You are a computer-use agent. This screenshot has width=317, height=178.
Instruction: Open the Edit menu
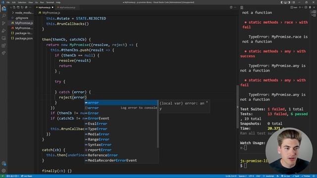pyautogui.click(x=14, y=2)
